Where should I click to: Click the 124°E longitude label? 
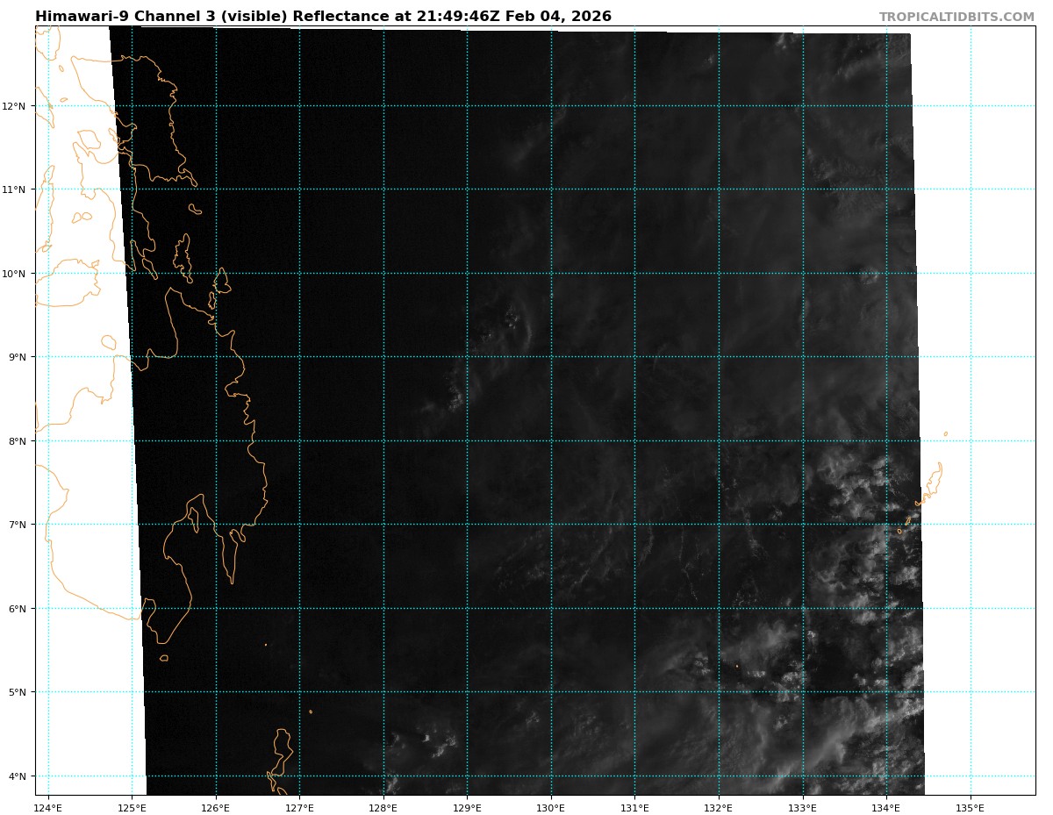pyautogui.click(x=48, y=808)
